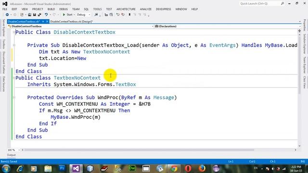Open the Solution Explorer side tab
The width and height of the screenshot is (308, 173).
click(x=304, y=44)
